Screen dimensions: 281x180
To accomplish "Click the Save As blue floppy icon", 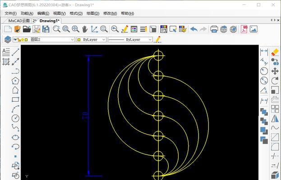I will point(46,29).
